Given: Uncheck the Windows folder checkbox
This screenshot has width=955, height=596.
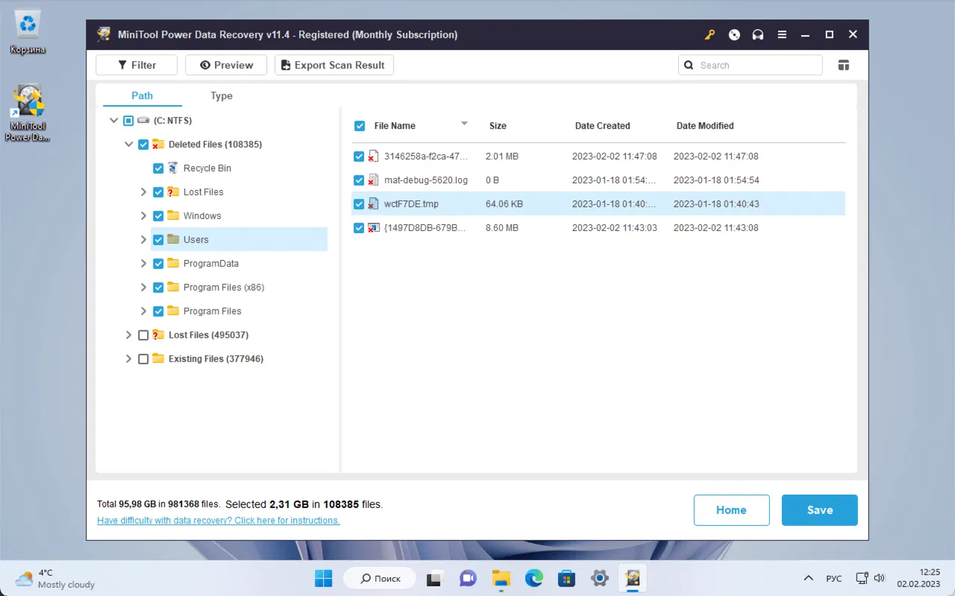Looking at the screenshot, I should 158,216.
